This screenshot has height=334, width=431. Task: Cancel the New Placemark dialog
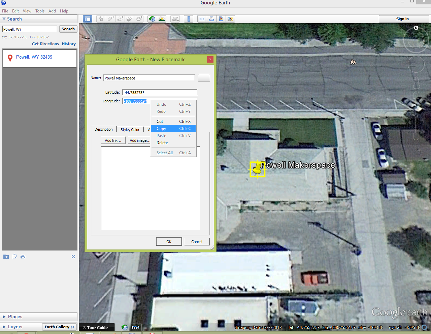coord(197,241)
